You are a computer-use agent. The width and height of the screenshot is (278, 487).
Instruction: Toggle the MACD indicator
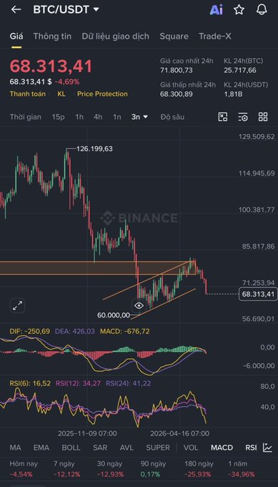[222, 448]
